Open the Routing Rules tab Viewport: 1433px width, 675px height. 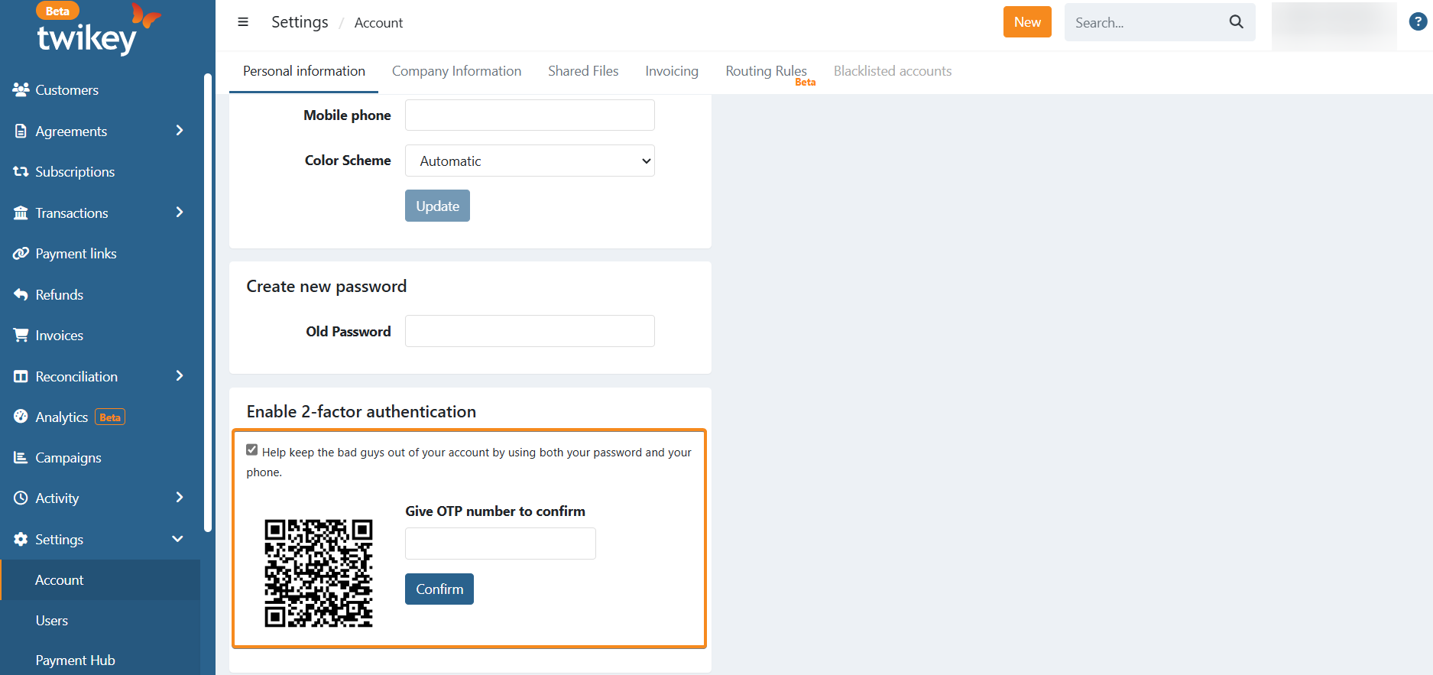point(766,71)
